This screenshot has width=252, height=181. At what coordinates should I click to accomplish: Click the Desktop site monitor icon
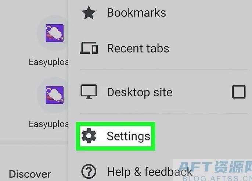(89, 92)
